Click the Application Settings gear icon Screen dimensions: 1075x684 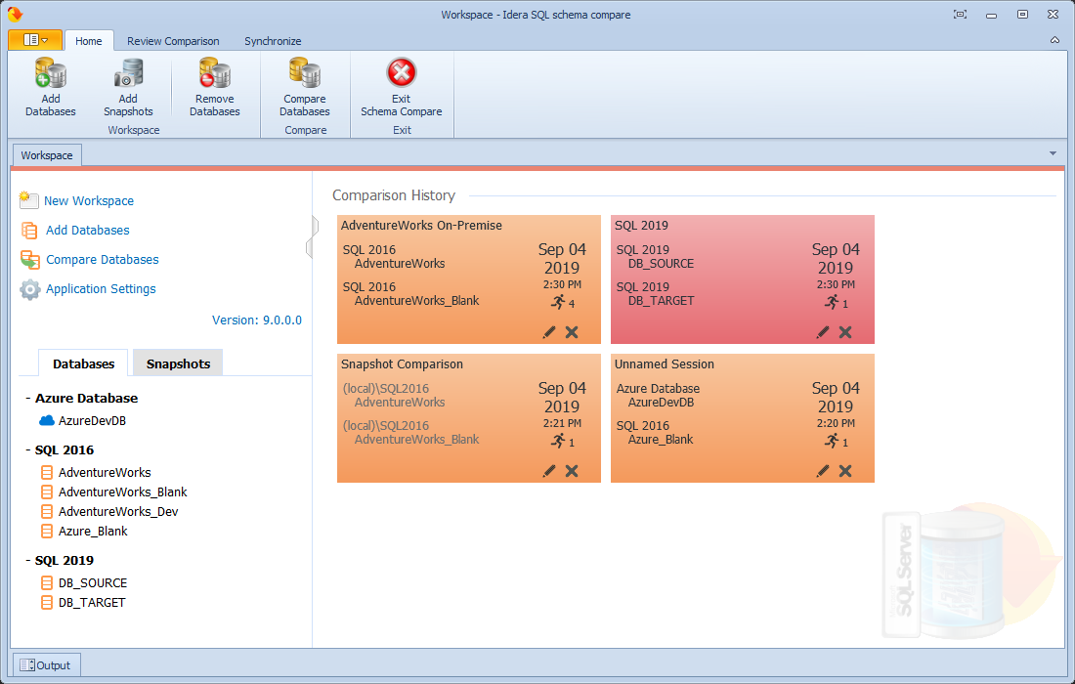(x=29, y=289)
